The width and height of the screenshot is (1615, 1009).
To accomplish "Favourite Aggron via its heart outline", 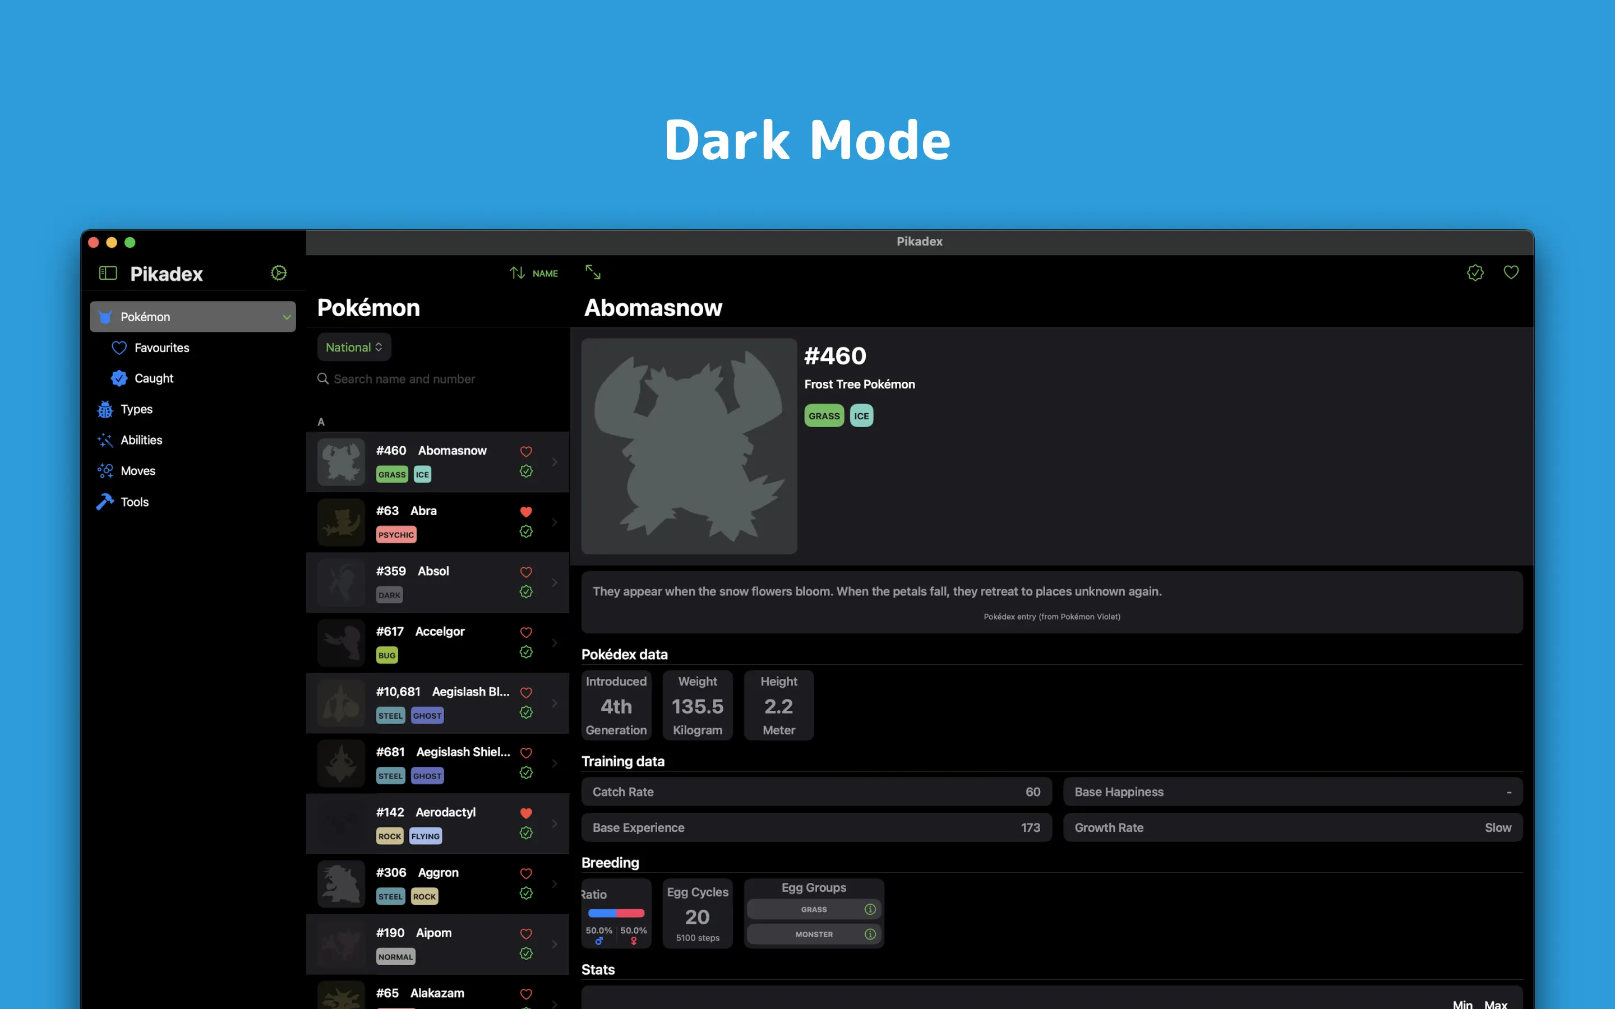I will pyautogui.click(x=526, y=873).
